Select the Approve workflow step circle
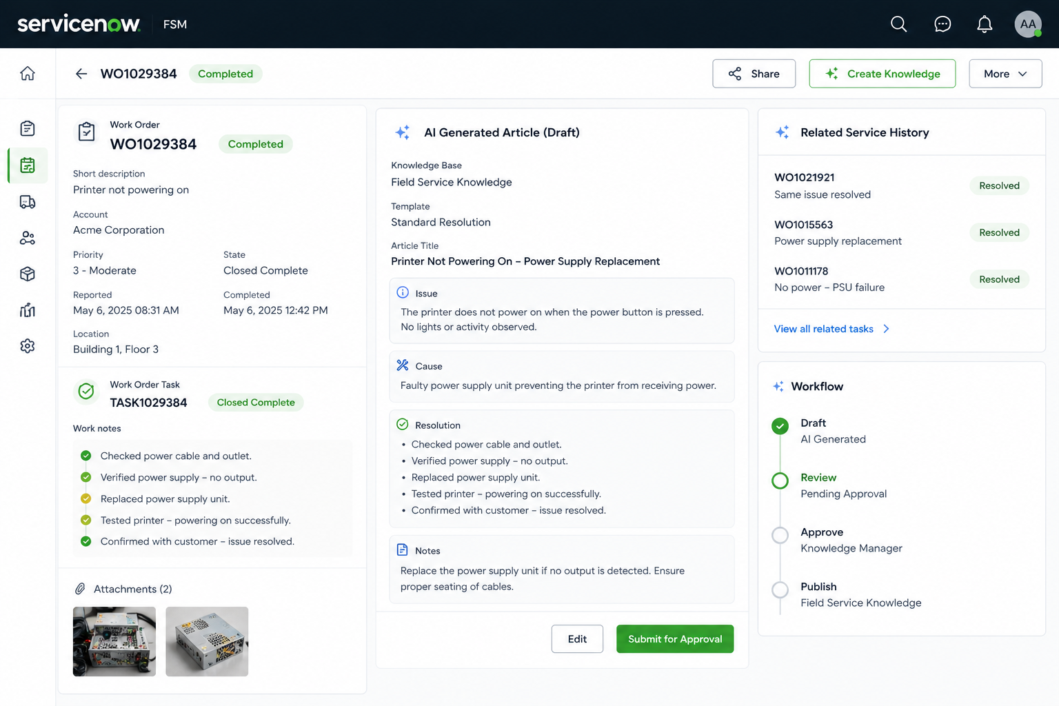1059x706 pixels. tap(780, 535)
